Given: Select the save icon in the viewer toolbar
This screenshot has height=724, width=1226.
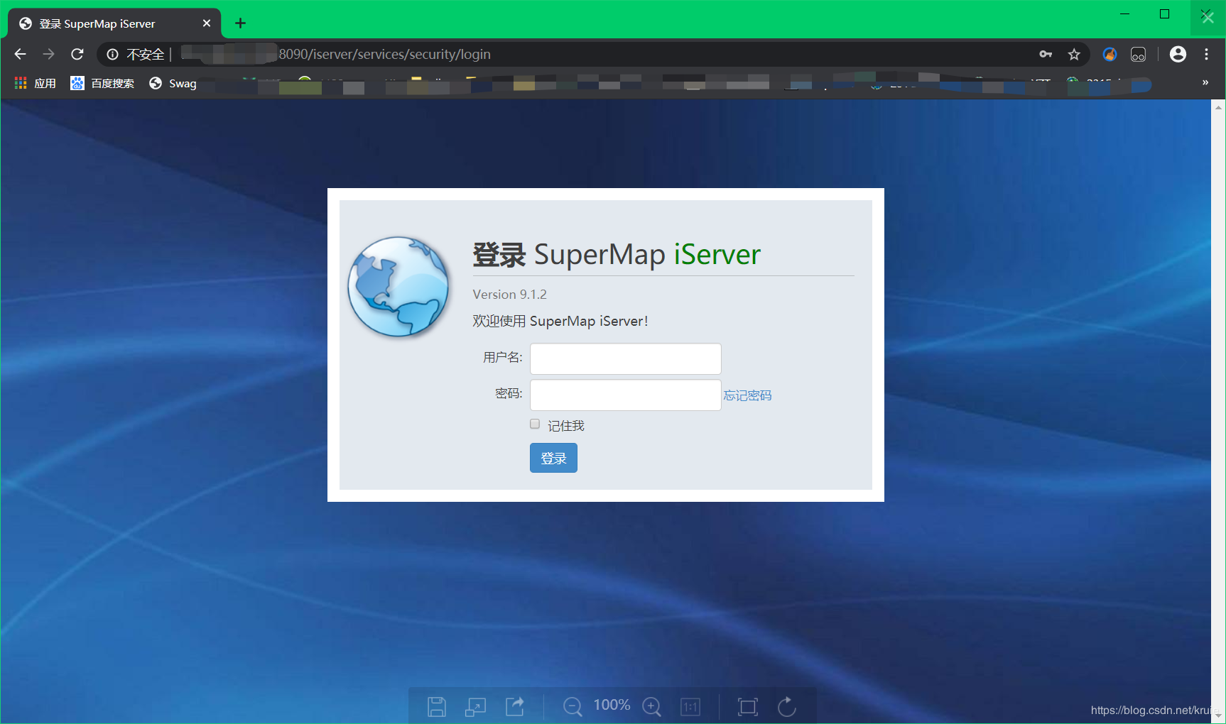Looking at the screenshot, I should click(437, 706).
